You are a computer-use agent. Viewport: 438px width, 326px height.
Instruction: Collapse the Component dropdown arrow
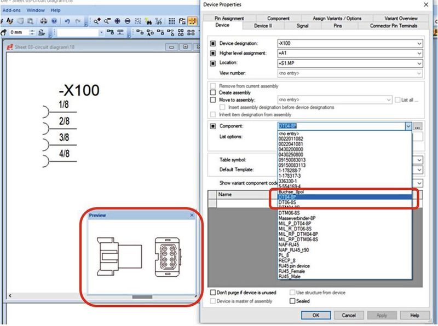click(408, 126)
